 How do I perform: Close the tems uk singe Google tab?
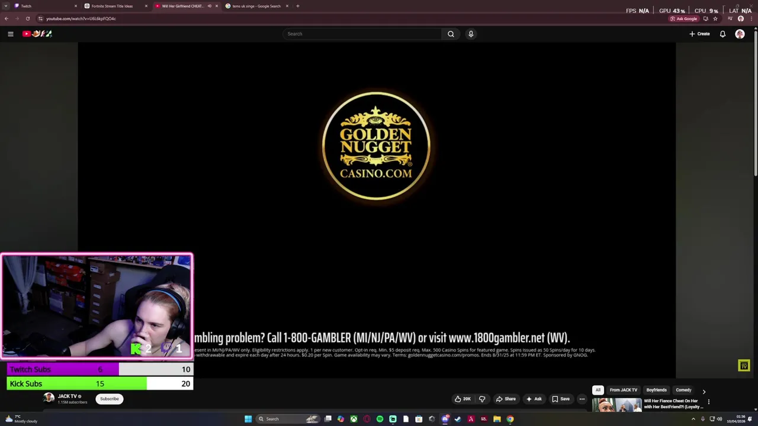tap(287, 6)
